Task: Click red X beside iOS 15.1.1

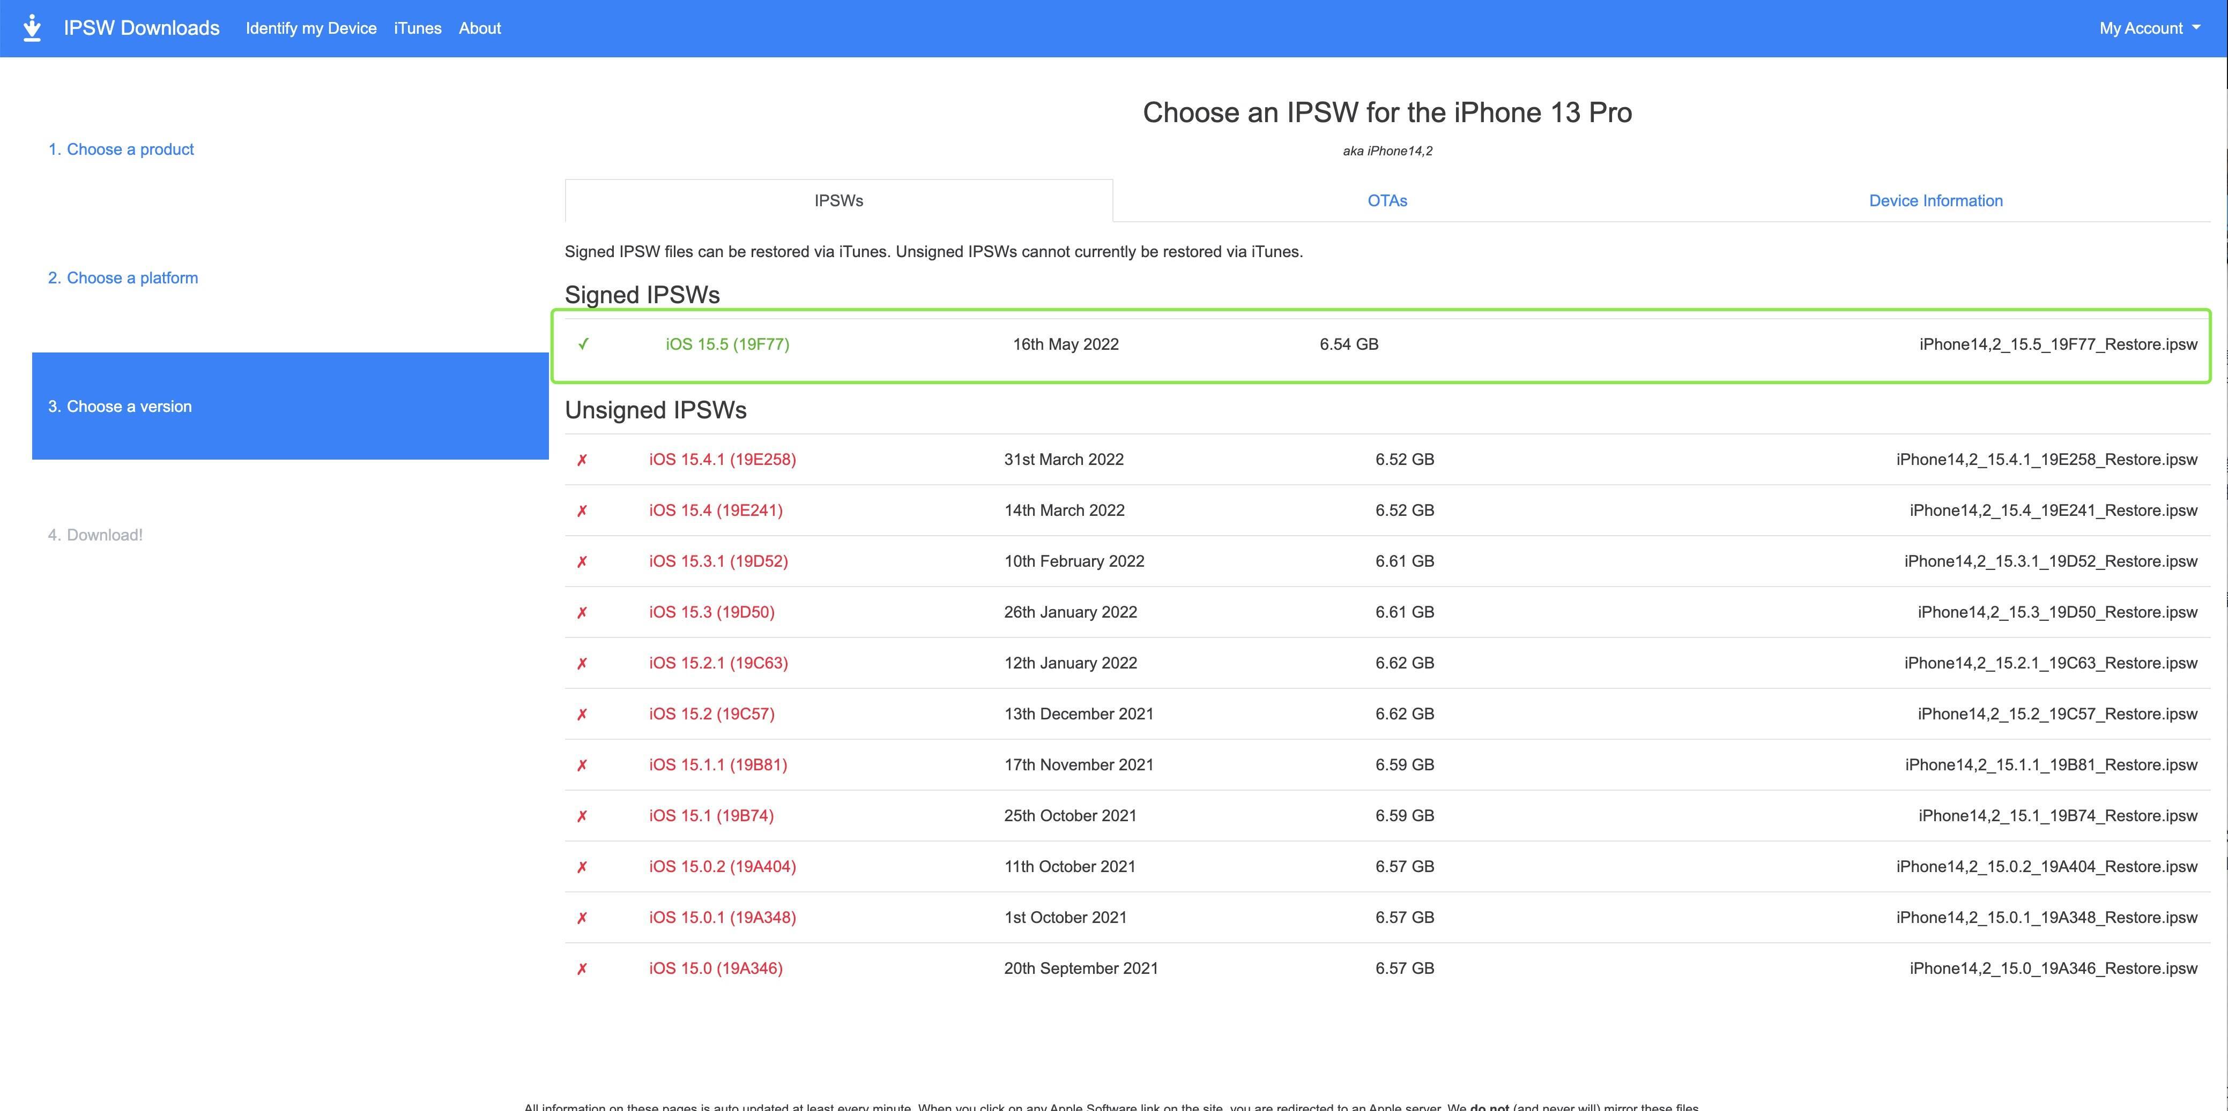Action: point(582,765)
